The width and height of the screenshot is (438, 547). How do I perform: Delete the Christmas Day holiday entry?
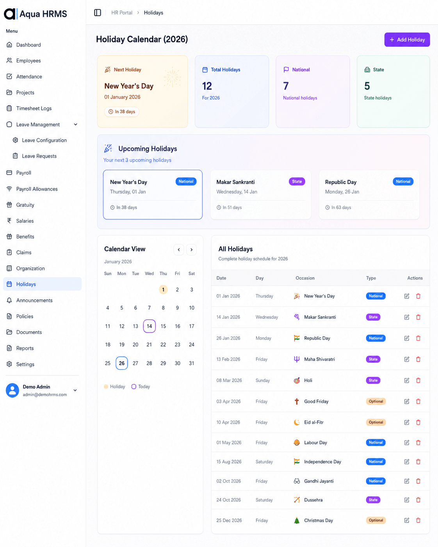[x=418, y=520]
